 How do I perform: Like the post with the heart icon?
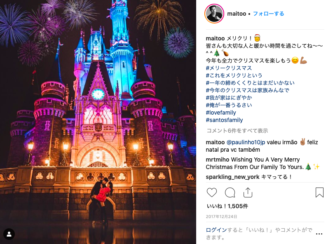tap(212, 192)
